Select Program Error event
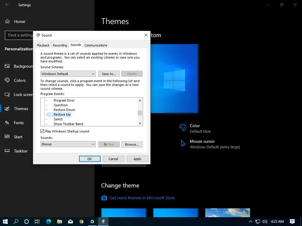Image resolution: width=302 pixels, height=226 pixels. coord(64,100)
